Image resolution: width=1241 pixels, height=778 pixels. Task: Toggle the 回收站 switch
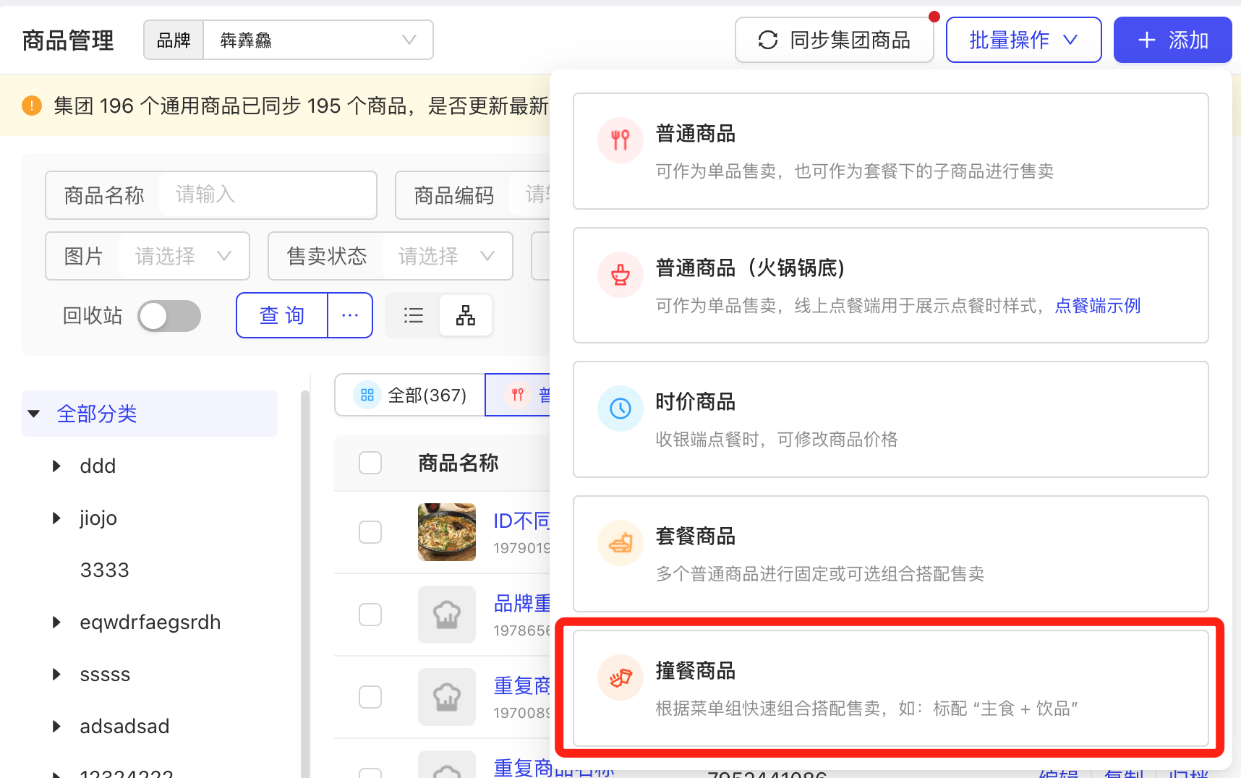pyautogui.click(x=169, y=316)
